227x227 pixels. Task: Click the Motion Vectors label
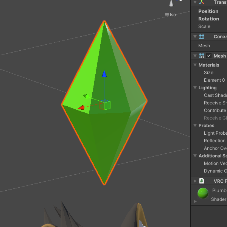[x=215, y=163]
